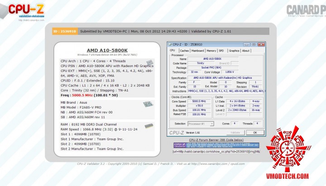Click the Slot 1 : 4096MB (10700) line
Image resolution: width=326 pixels, height=186 pixels.
click(x=81, y=134)
